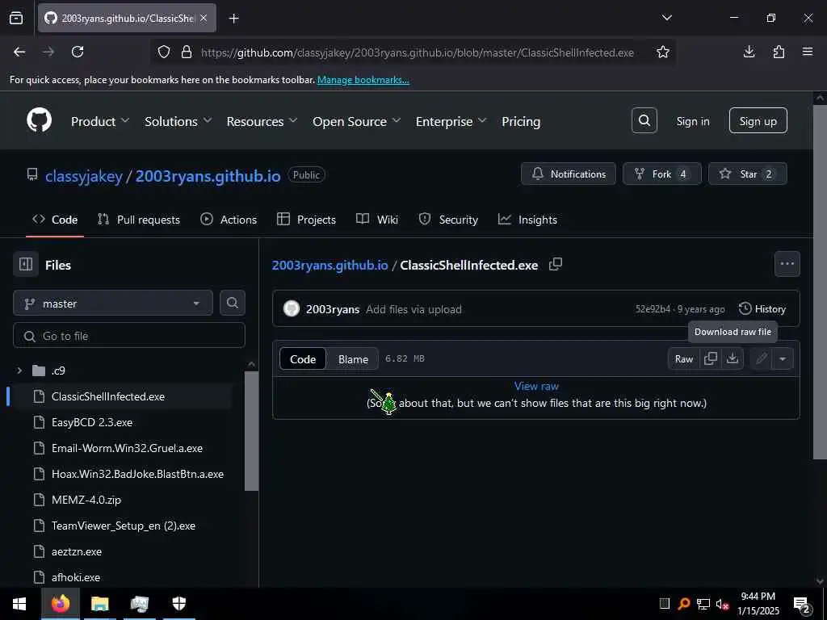Screen dimensions: 827x620
Task: Click the padlock site information icon
Action: pyautogui.click(x=187, y=52)
